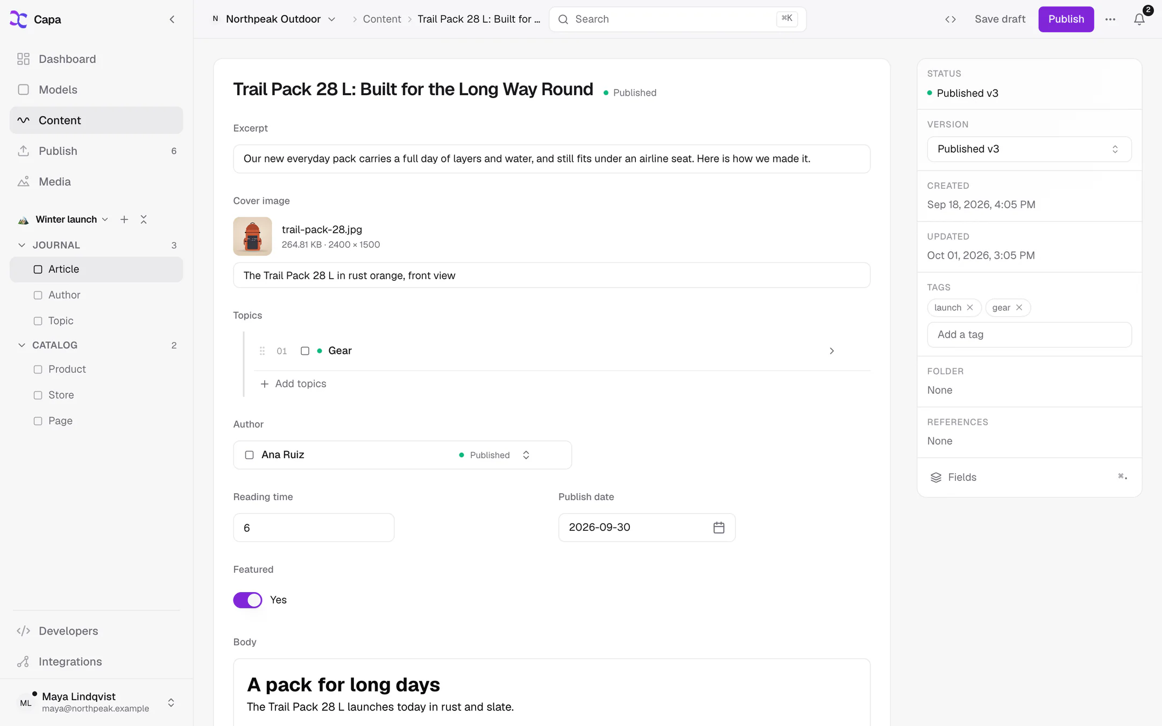Click Save draft
This screenshot has width=1162, height=726.
(x=1000, y=19)
